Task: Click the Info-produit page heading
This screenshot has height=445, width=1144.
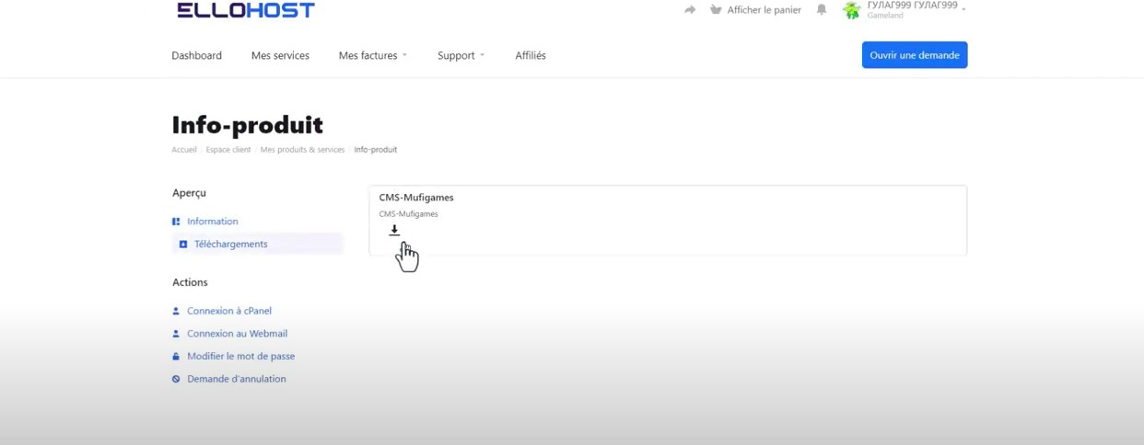Action: pyautogui.click(x=247, y=125)
